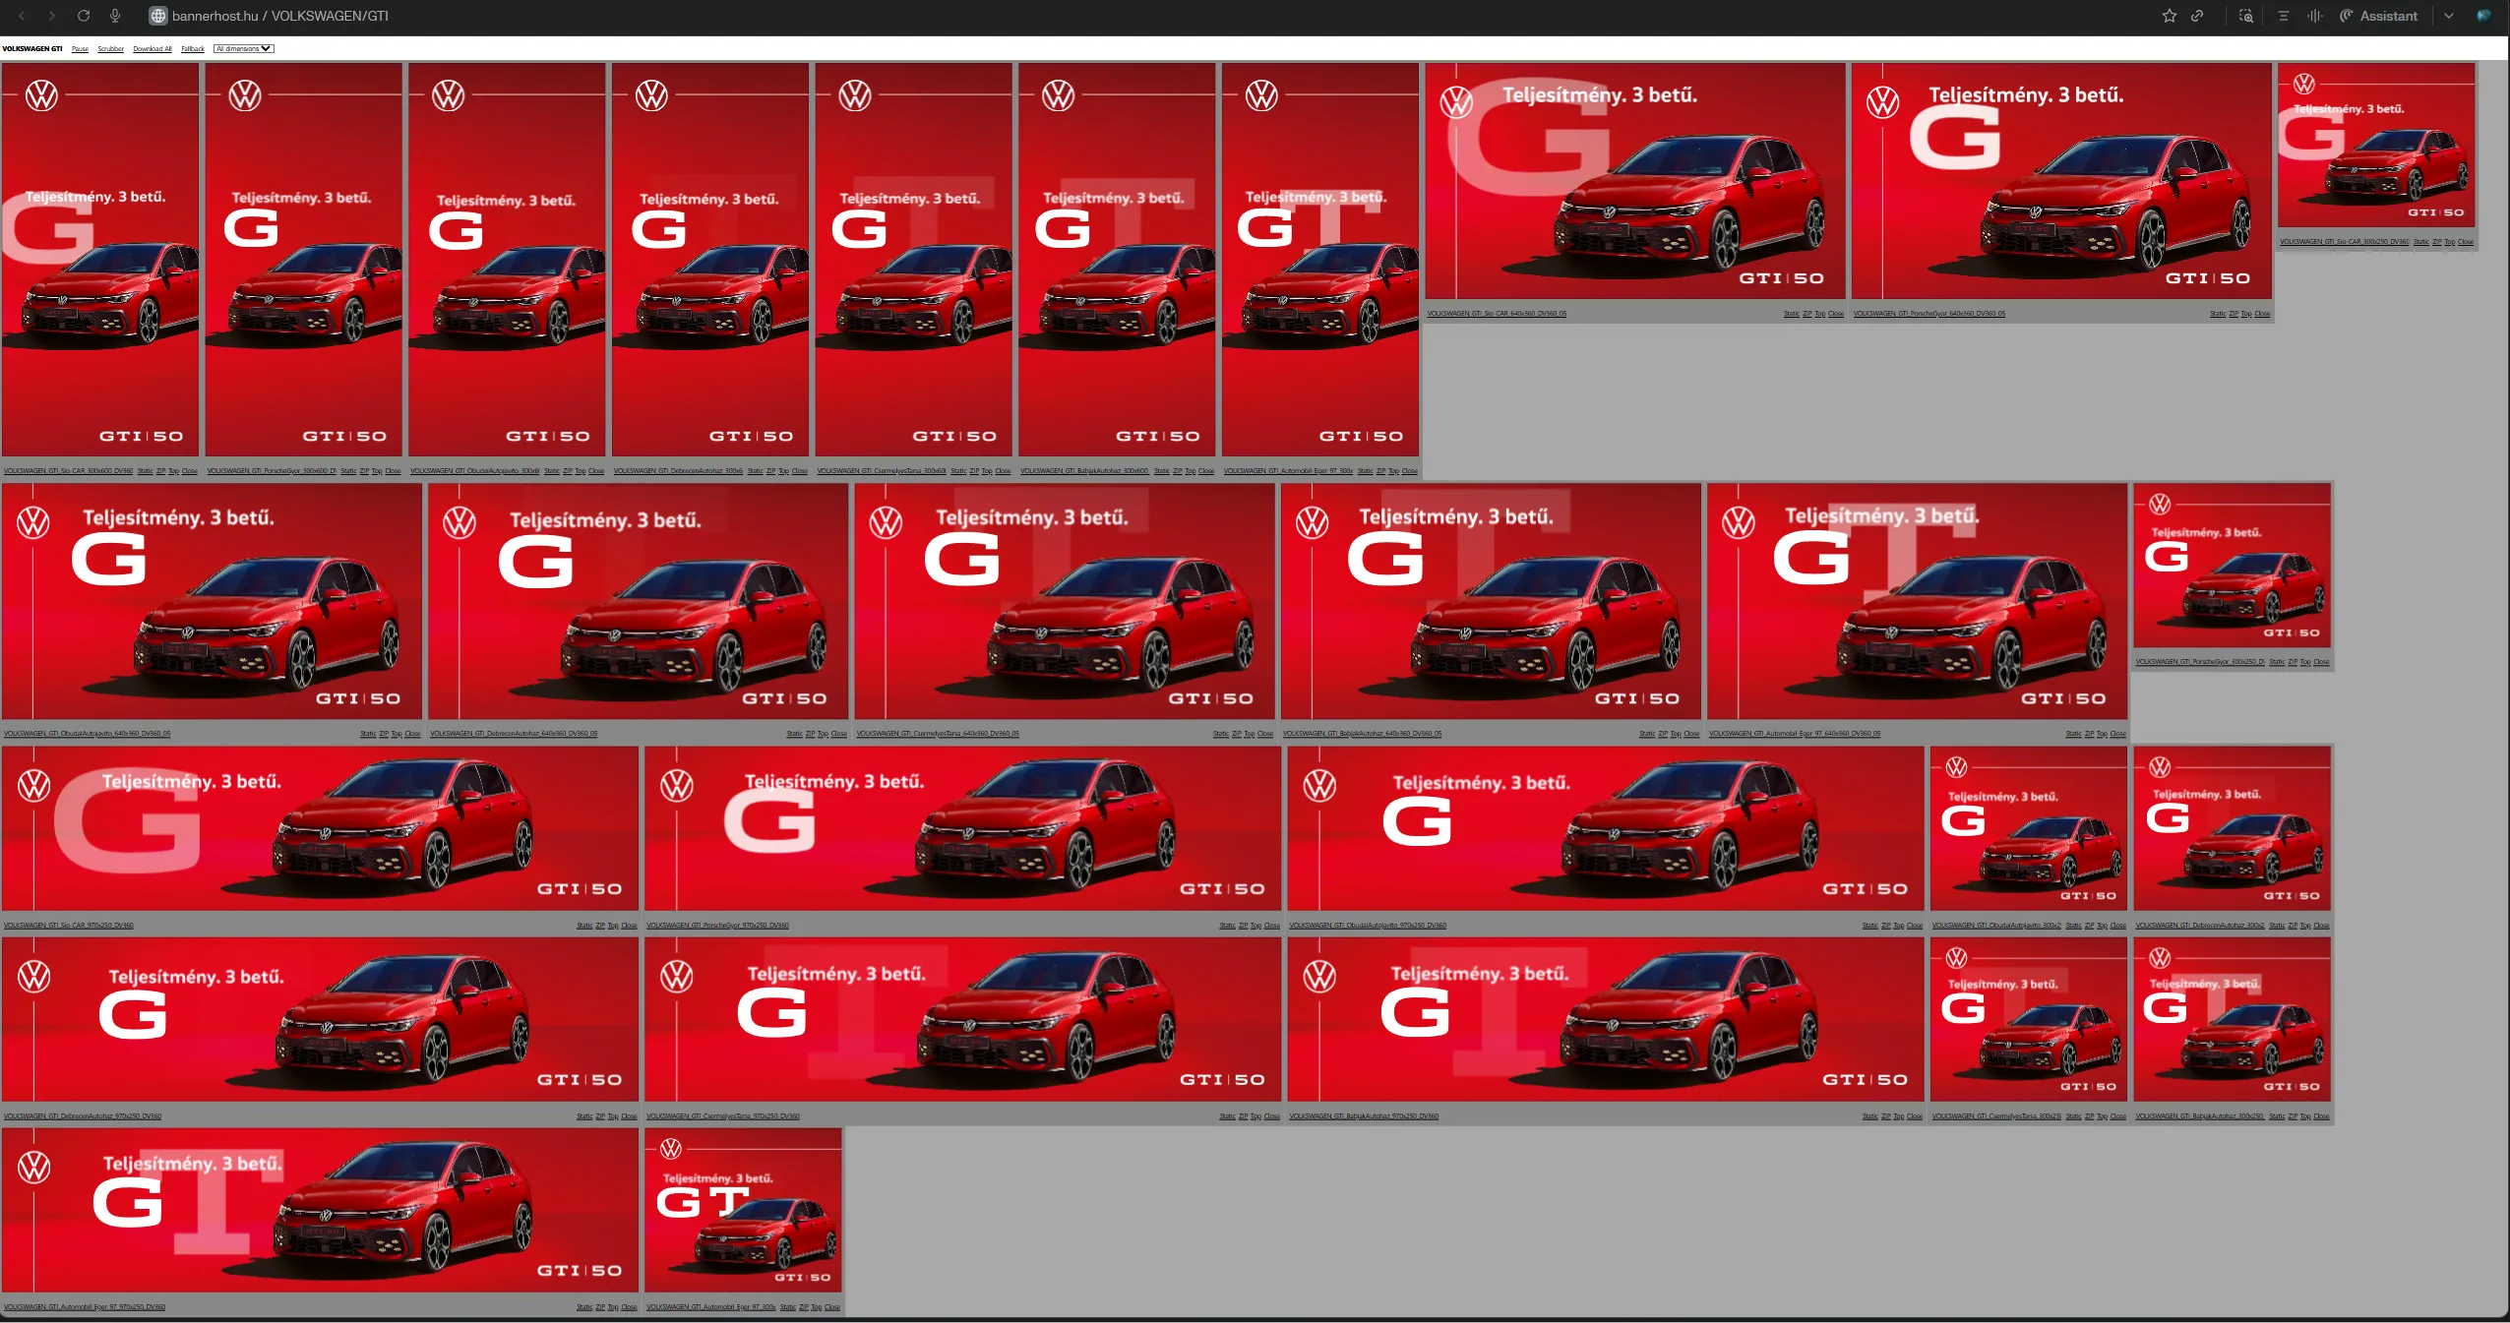
Task: Click Pause link in banner toolbar
Action: tap(80, 48)
